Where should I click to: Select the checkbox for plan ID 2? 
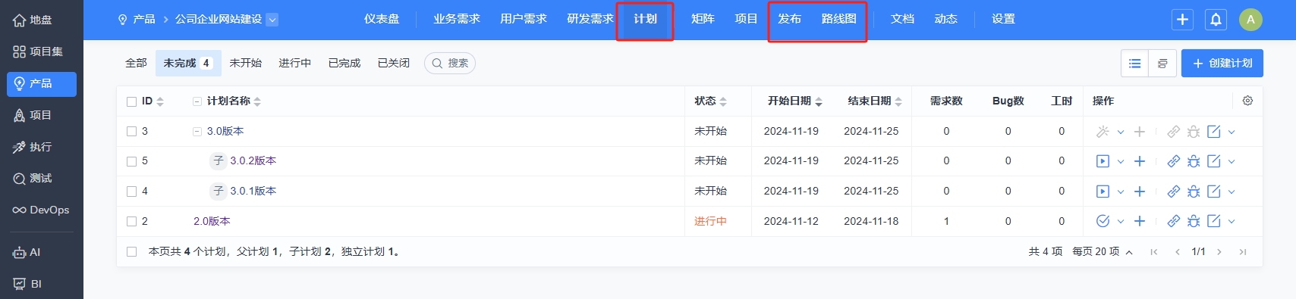coord(132,222)
